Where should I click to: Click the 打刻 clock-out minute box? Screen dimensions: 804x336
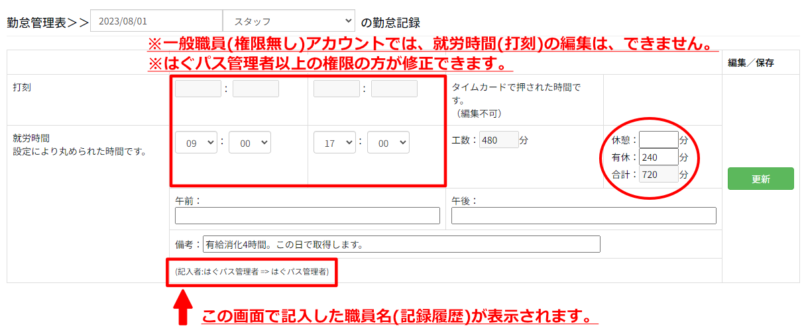394,89
